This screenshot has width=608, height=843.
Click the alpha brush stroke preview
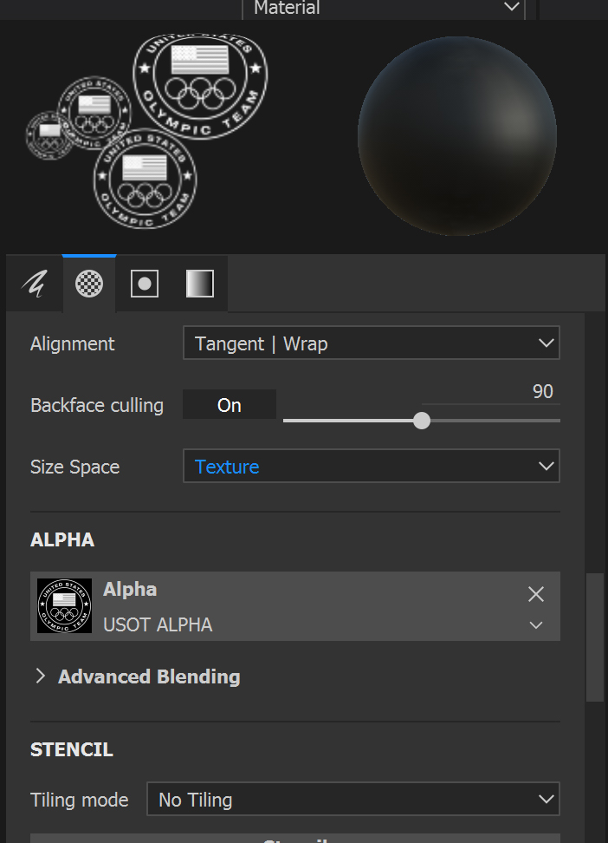146,132
